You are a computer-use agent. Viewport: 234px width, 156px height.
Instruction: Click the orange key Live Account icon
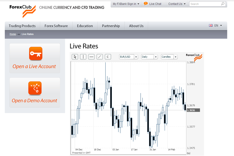(x=35, y=53)
